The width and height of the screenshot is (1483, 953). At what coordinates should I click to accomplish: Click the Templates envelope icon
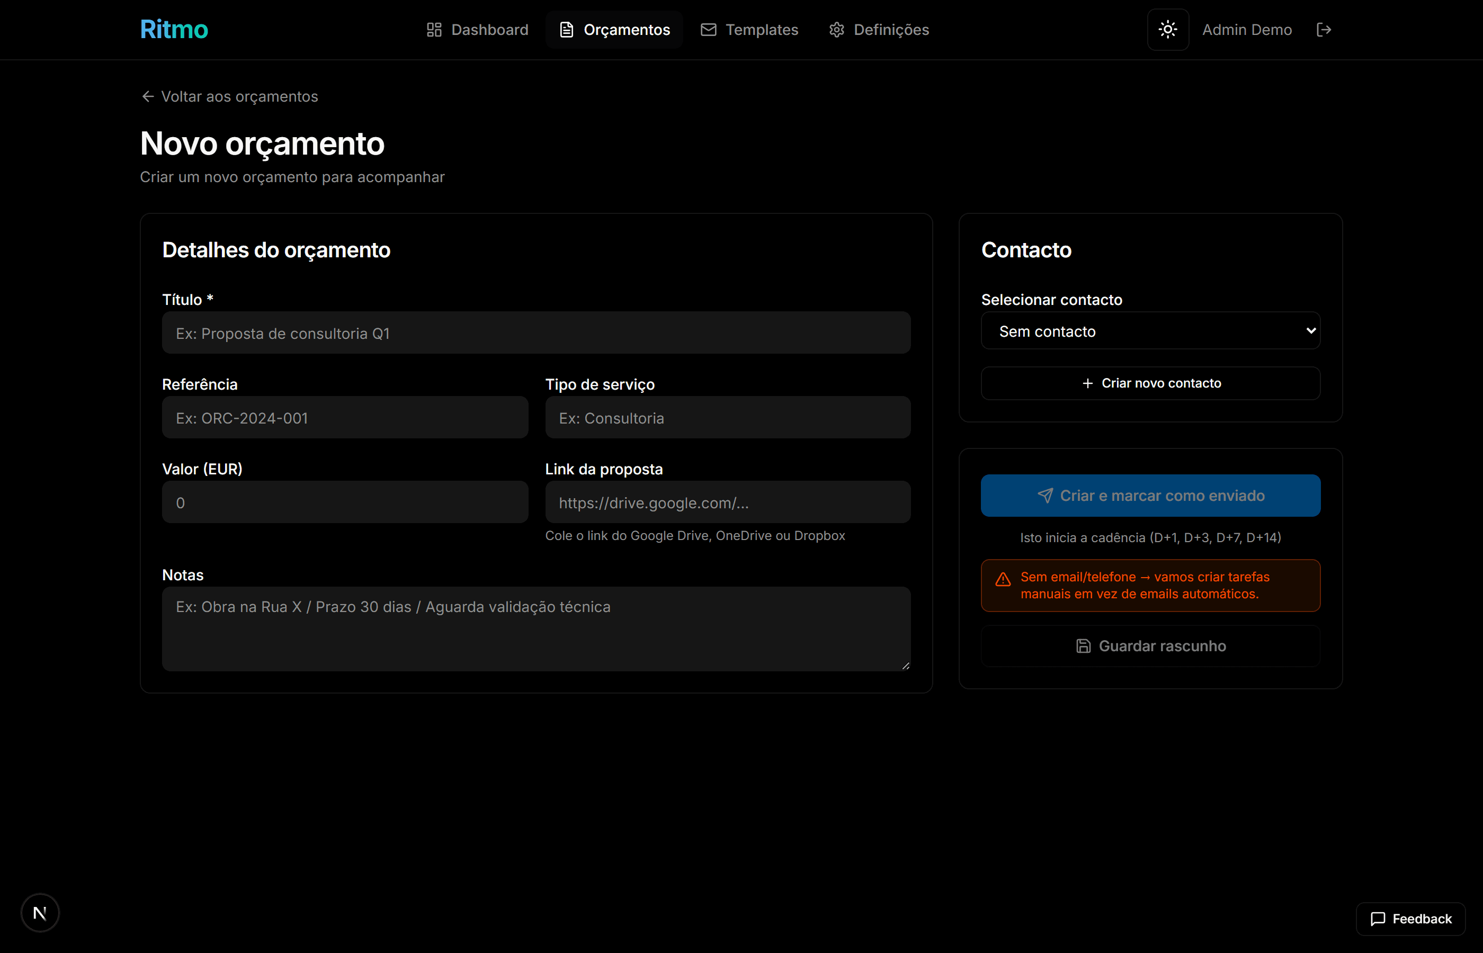(x=708, y=30)
